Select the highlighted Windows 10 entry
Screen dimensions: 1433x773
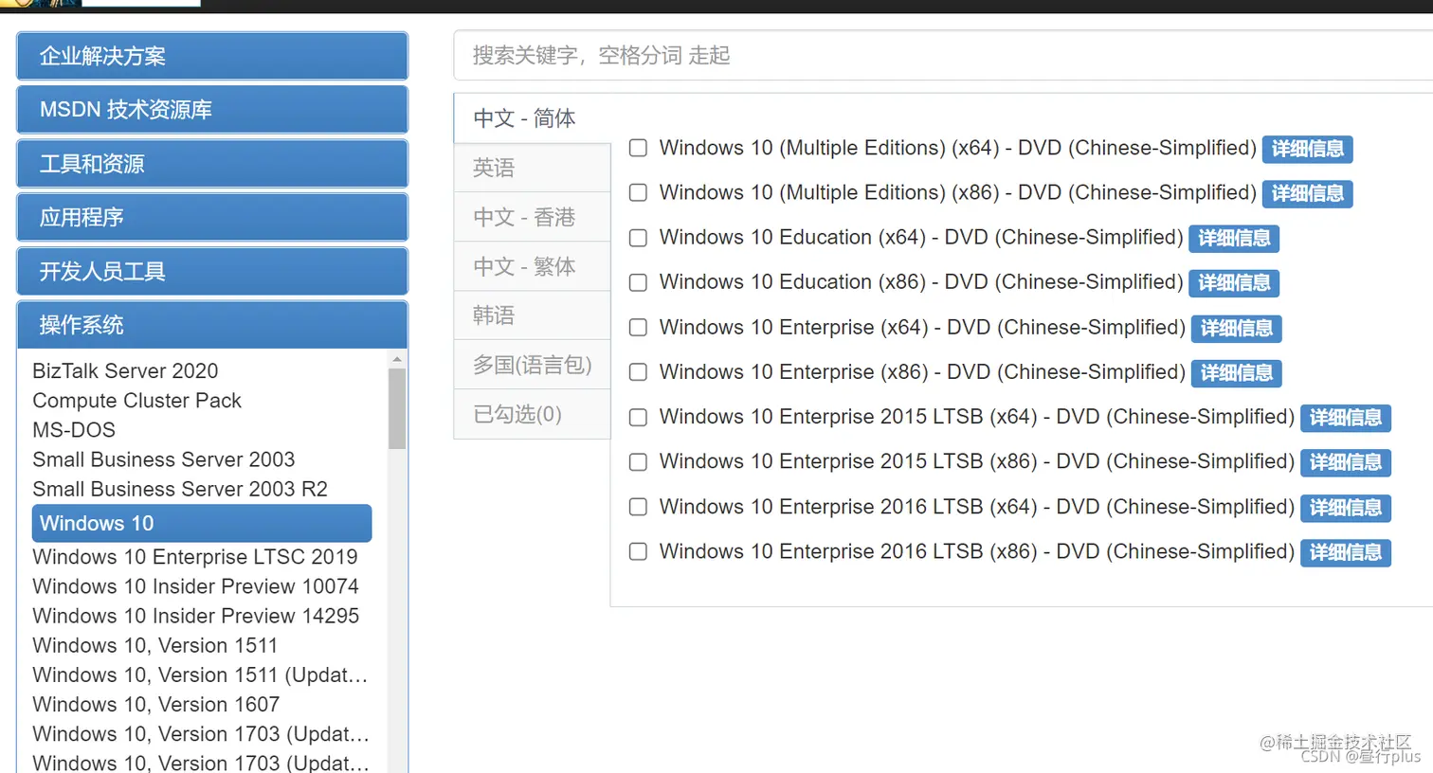tap(202, 523)
